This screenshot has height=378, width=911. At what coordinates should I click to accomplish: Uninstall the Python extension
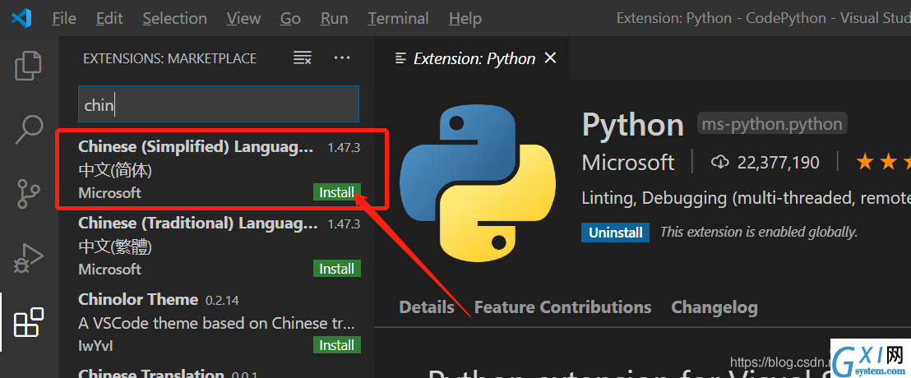[615, 233]
